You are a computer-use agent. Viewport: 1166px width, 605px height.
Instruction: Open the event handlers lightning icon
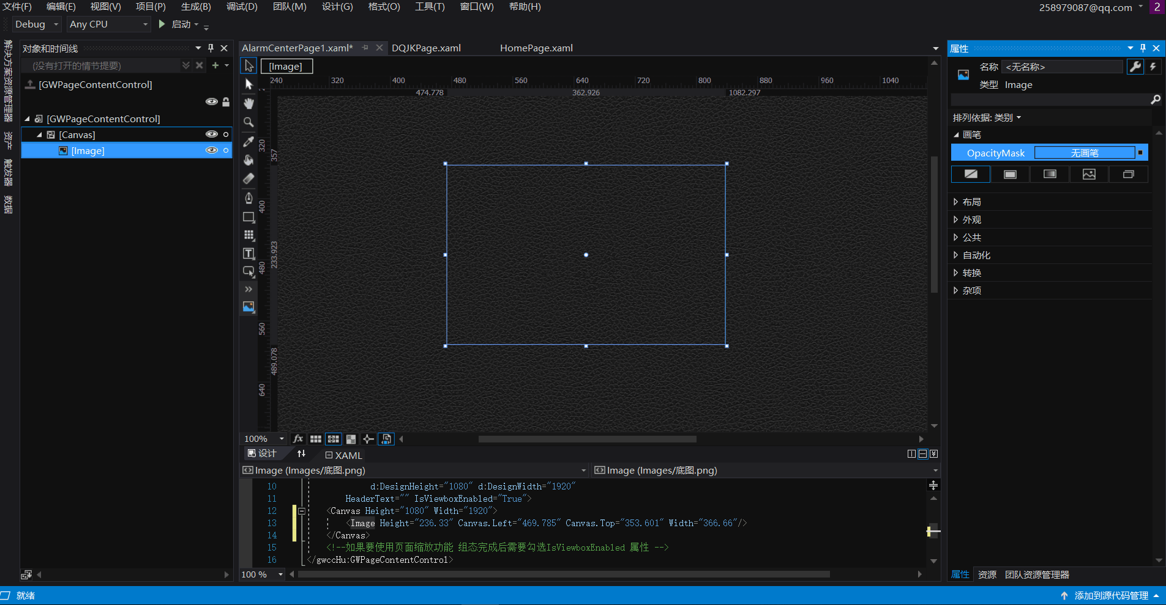(x=1153, y=67)
